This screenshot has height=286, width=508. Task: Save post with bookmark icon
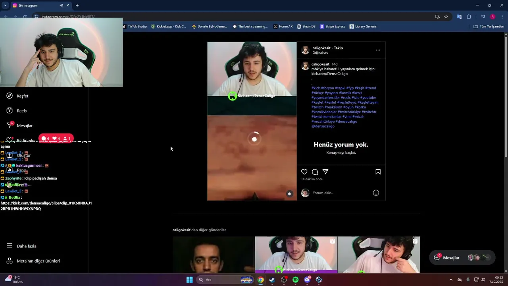point(378,172)
